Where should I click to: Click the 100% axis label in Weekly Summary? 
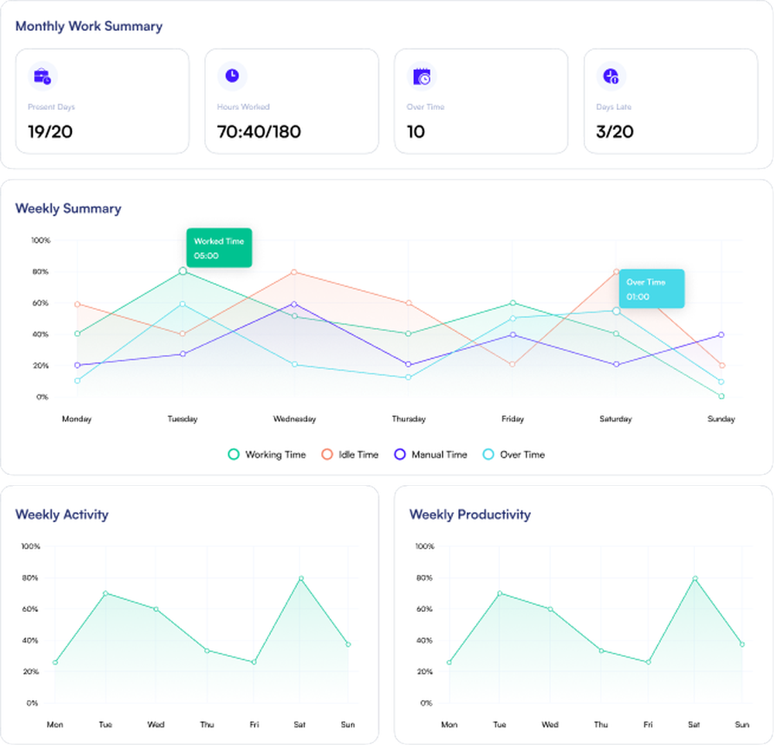41,241
